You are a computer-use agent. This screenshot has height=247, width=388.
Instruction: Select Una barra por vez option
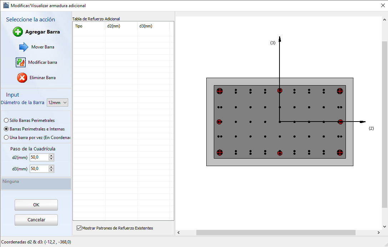(x=6, y=137)
